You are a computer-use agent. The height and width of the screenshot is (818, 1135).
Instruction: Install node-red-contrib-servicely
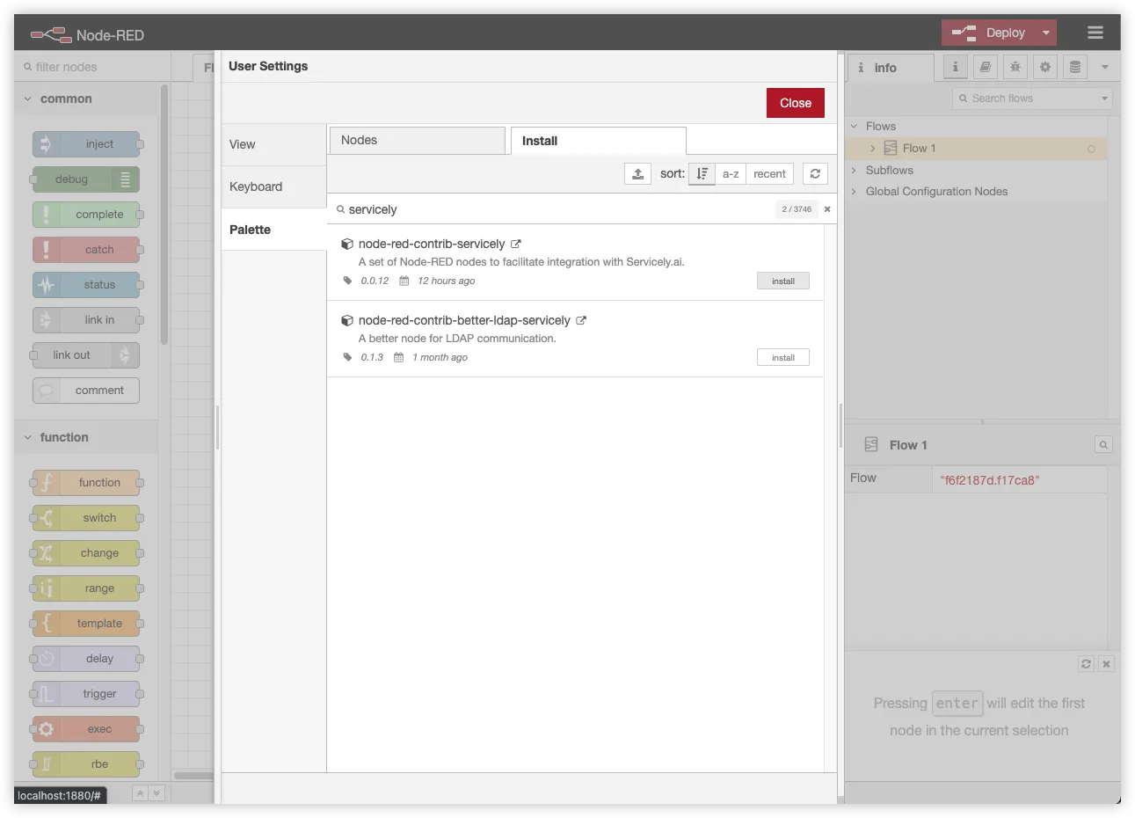783,281
